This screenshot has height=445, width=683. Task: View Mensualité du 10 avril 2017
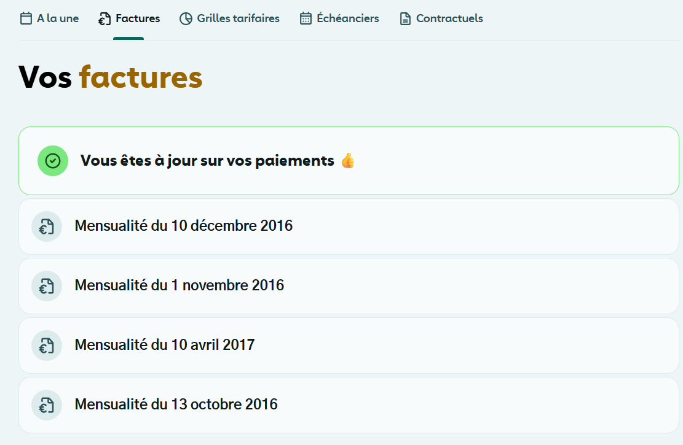click(165, 345)
